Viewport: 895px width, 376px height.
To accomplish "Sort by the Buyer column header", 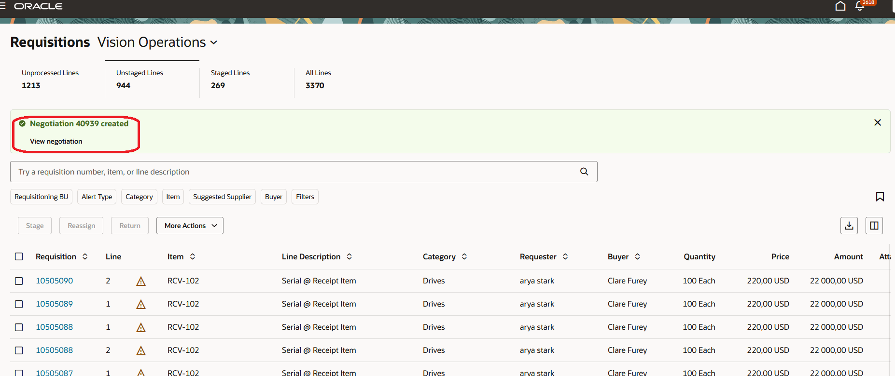I will tap(637, 256).
